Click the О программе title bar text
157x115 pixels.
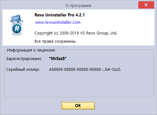point(78,6)
